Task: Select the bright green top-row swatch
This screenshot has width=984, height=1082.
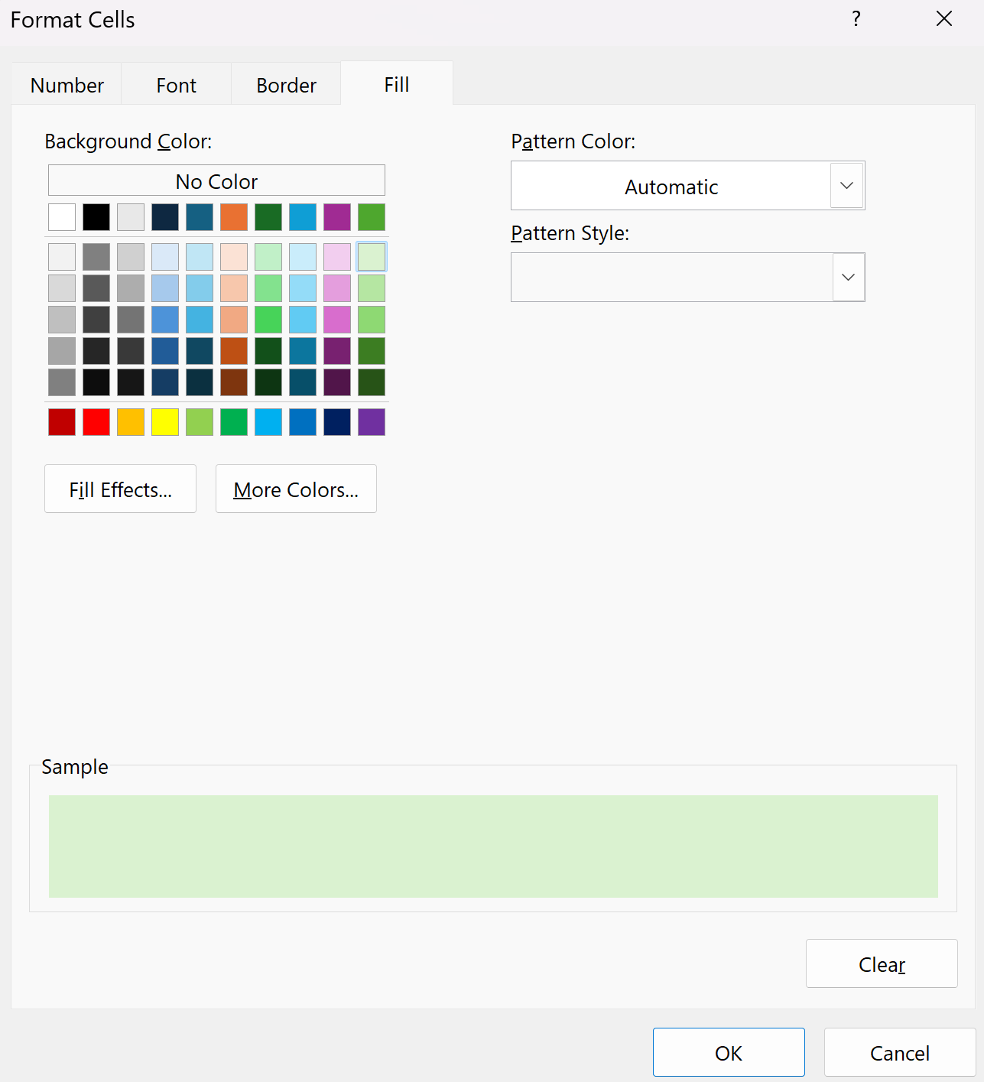Action: [372, 217]
